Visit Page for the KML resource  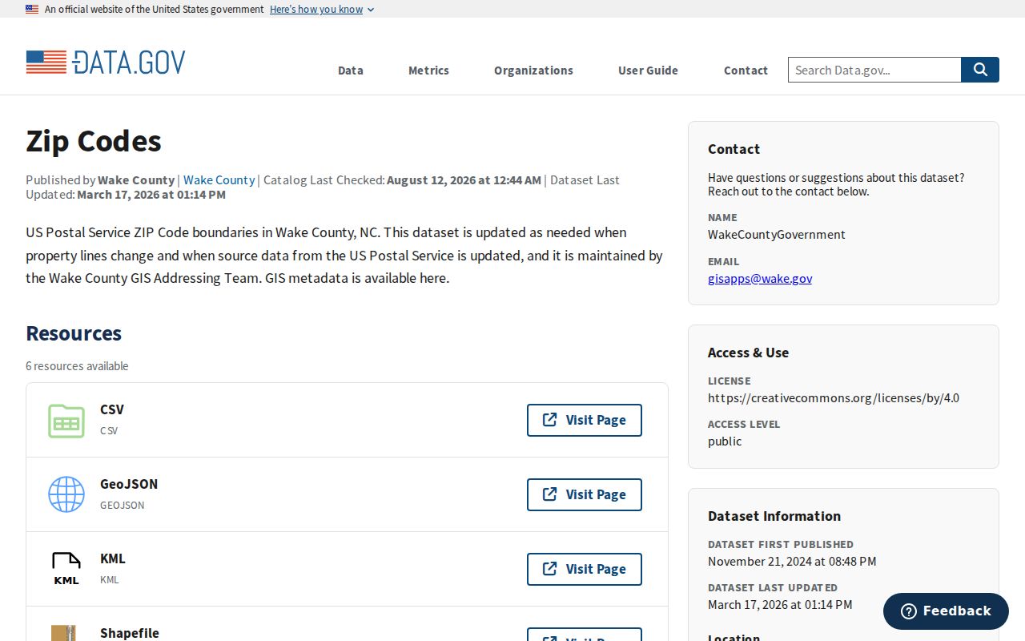[x=585, y=569]
